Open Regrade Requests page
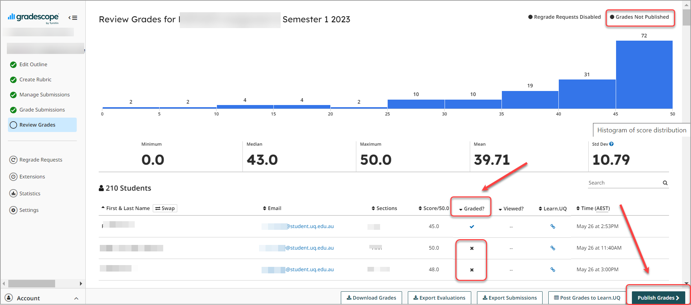 point(41,160)
